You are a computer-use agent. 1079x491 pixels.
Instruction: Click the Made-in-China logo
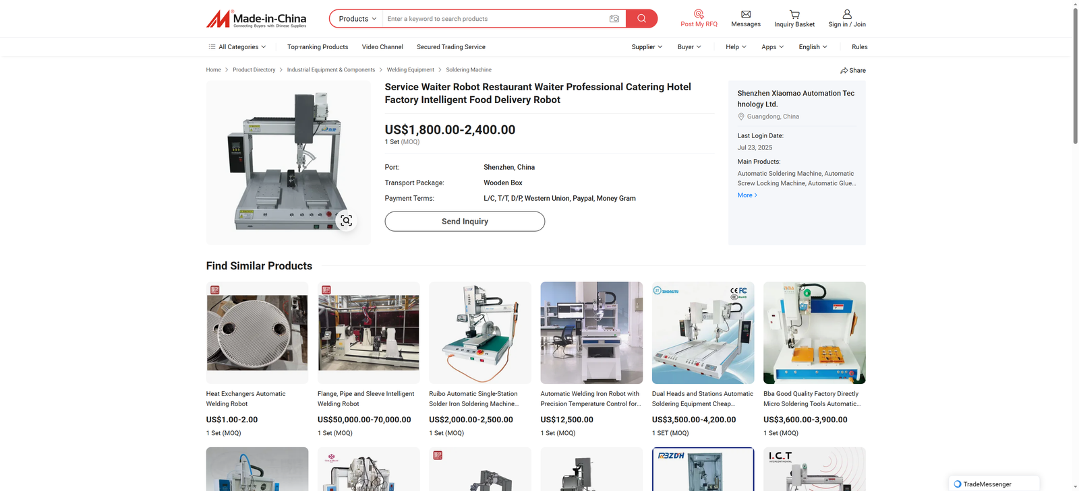pos(256,19)
